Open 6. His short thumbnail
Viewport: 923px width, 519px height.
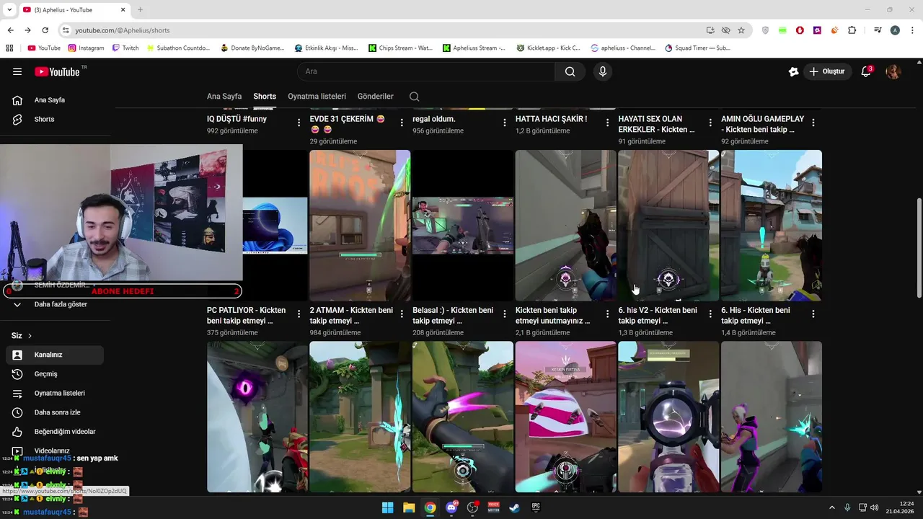point(772,225)
